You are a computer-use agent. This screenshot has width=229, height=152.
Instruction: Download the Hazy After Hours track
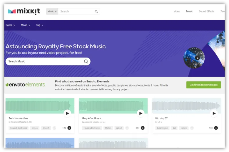tap(143, 128)
